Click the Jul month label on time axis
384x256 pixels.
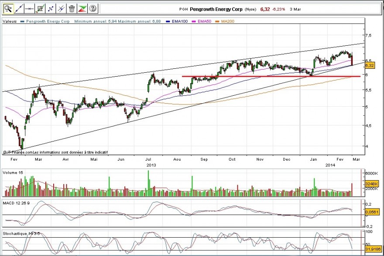[x=149, y=159]
